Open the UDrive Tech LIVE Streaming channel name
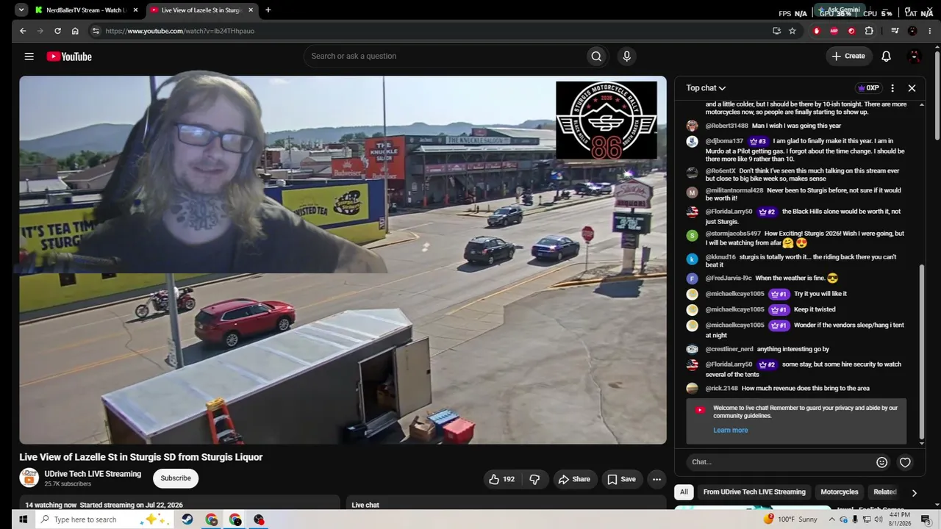The image size is (941, 529). [x=93, y=474]
